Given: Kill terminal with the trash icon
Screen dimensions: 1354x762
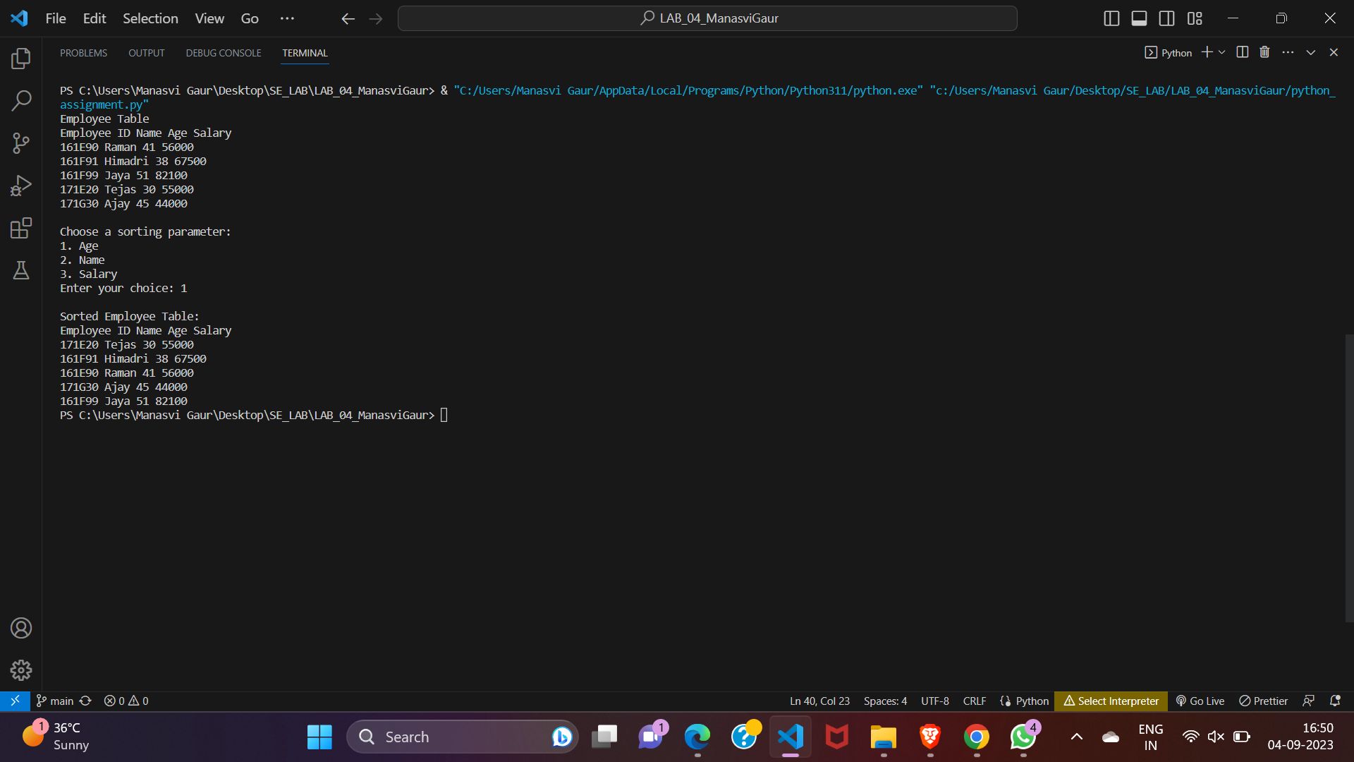Looking at the screenshot, I should click(1264, 52).
